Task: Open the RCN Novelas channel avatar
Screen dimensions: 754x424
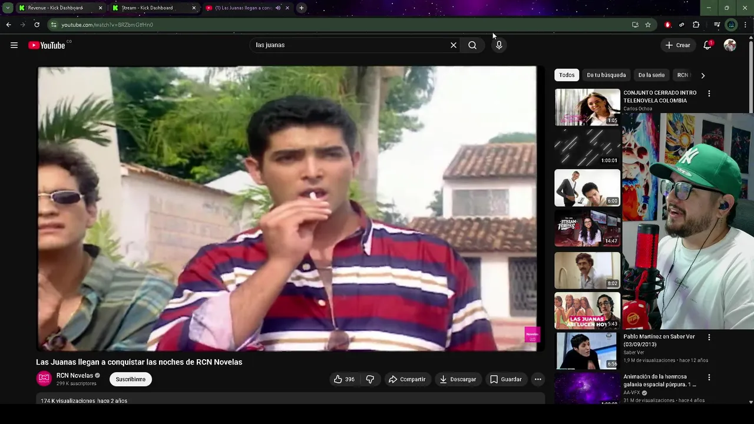Action: pyautogui.click(x=44, y=379)
